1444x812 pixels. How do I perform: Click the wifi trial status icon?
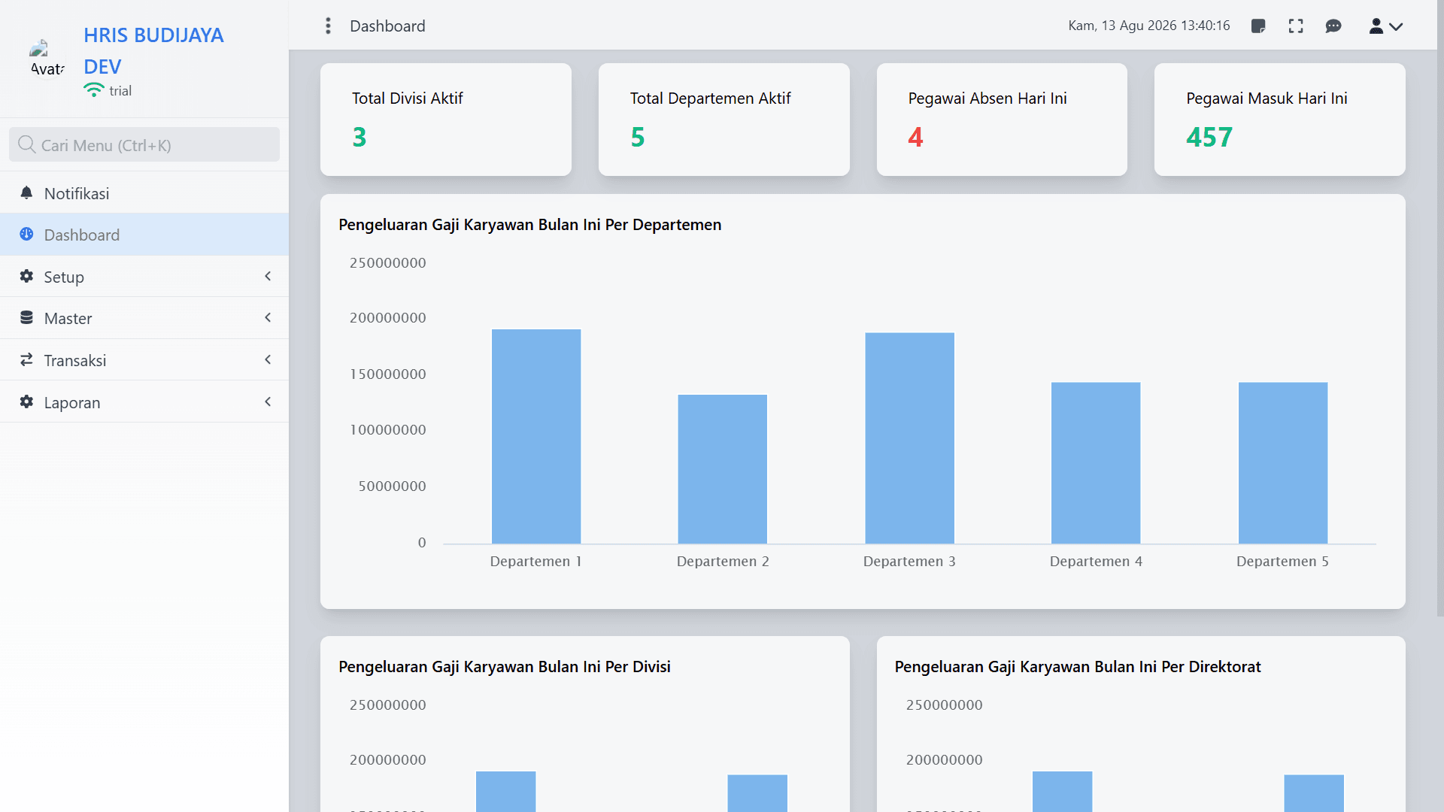[94, 90]
